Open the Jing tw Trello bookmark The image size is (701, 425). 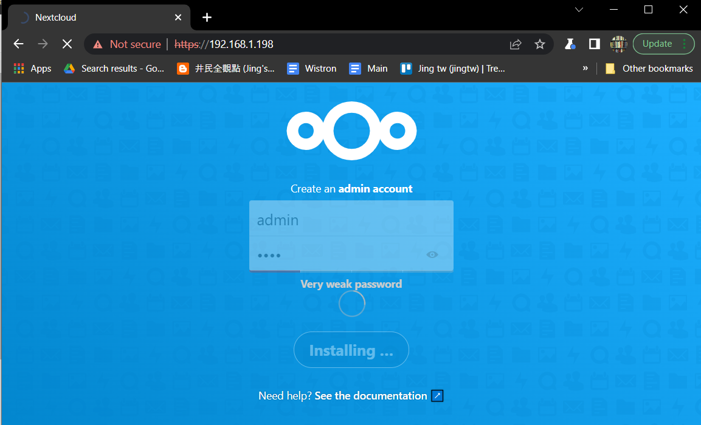(x=452, y=68)
